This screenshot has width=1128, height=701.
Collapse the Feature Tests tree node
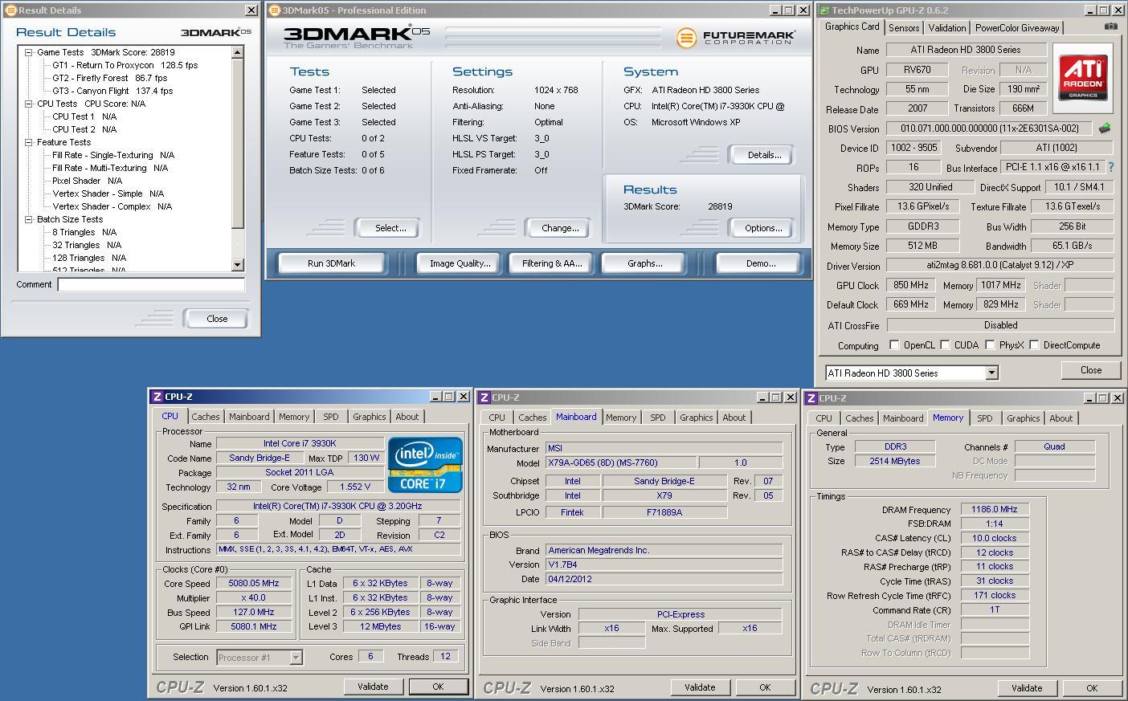coord(28,142)
